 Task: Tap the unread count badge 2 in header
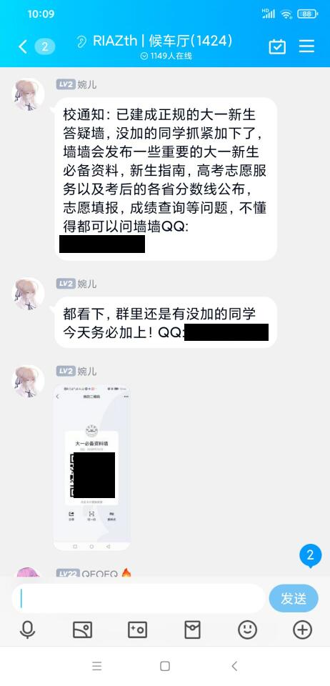pyautogui.click(x=44, y=46)
